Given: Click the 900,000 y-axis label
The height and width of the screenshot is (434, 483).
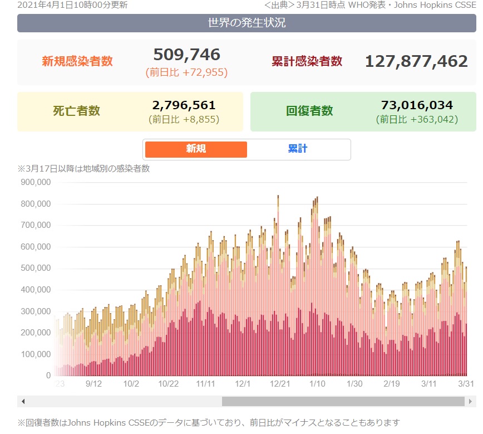Looking at the screenshot, I should (36, 182).
